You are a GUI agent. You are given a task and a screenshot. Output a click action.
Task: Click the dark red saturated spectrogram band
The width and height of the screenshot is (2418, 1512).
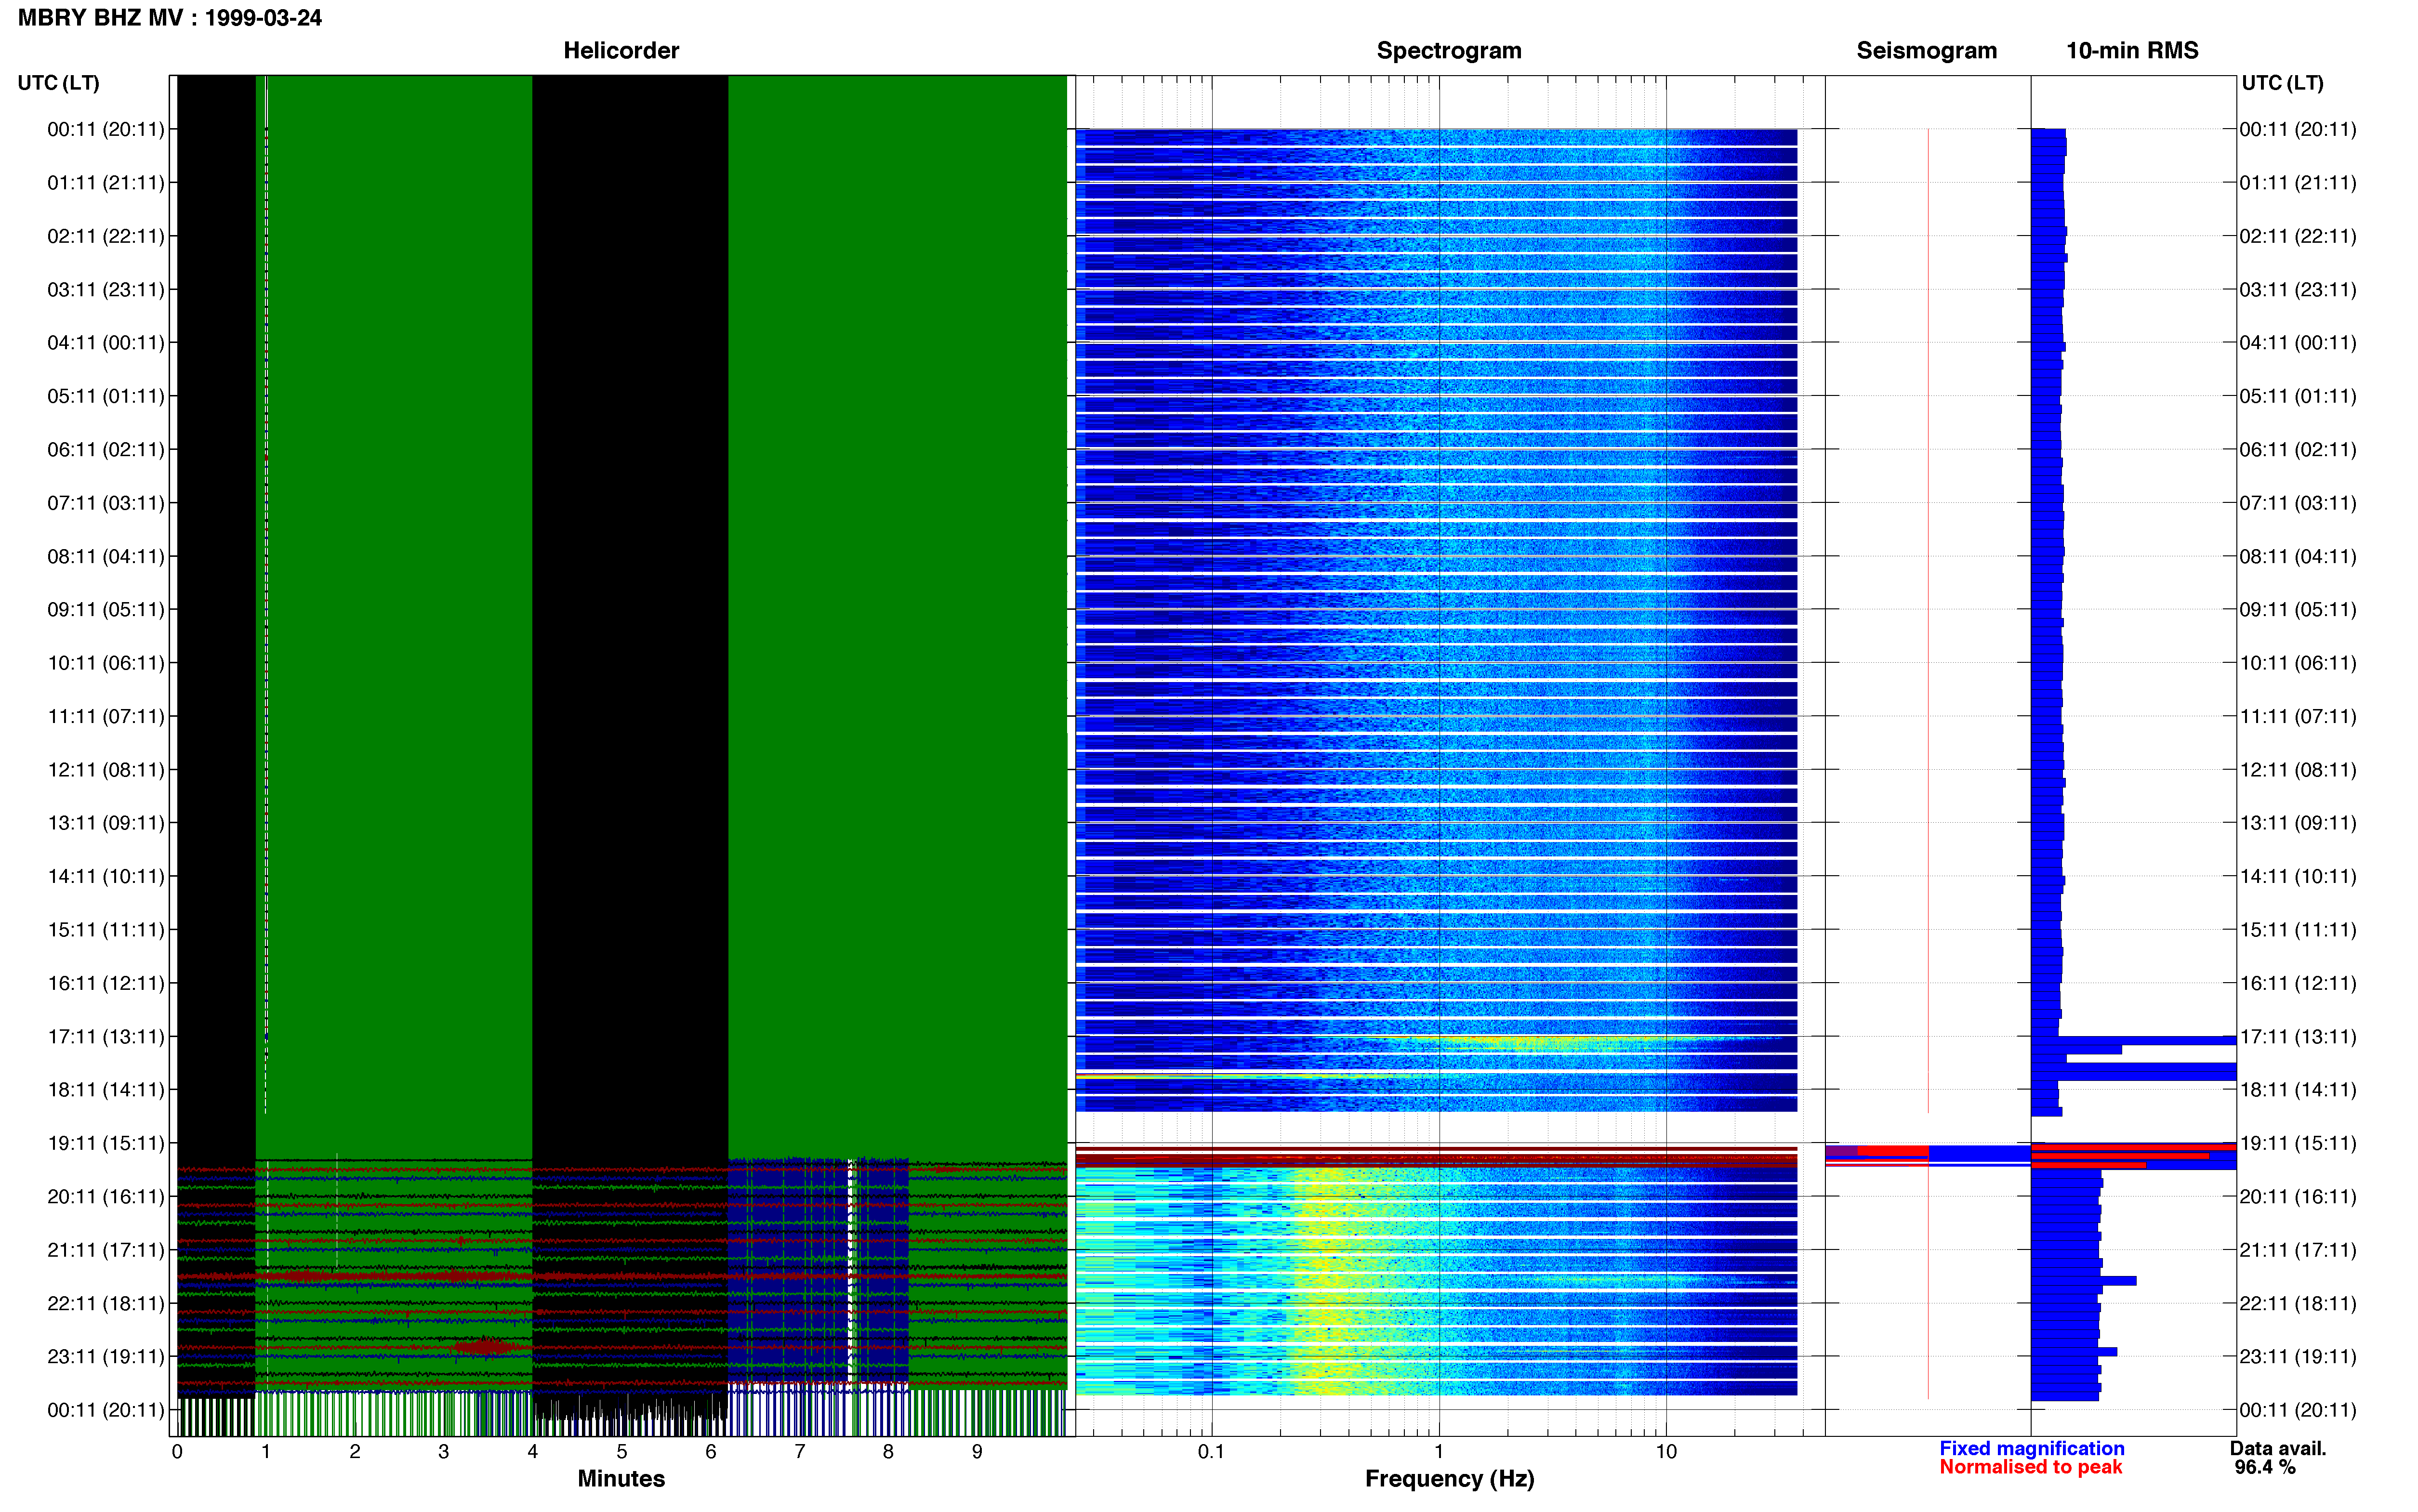(x=1436, y=1158)
